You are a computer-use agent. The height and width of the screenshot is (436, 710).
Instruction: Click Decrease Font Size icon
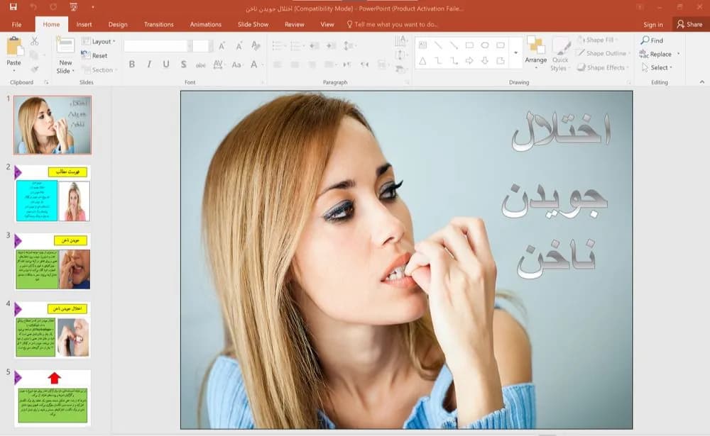coord(239,45)
